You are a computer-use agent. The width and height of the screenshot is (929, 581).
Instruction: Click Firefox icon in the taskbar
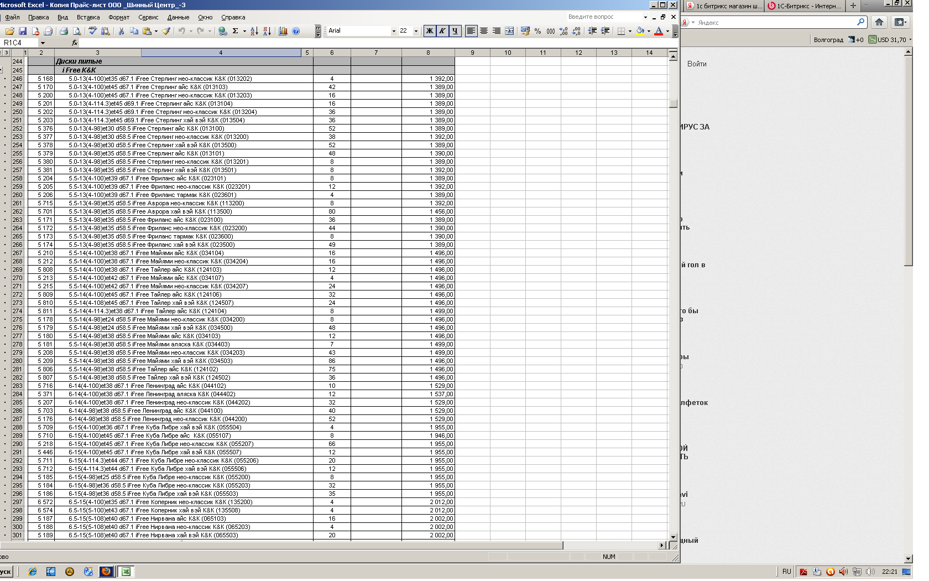click(x=106, y=572)
